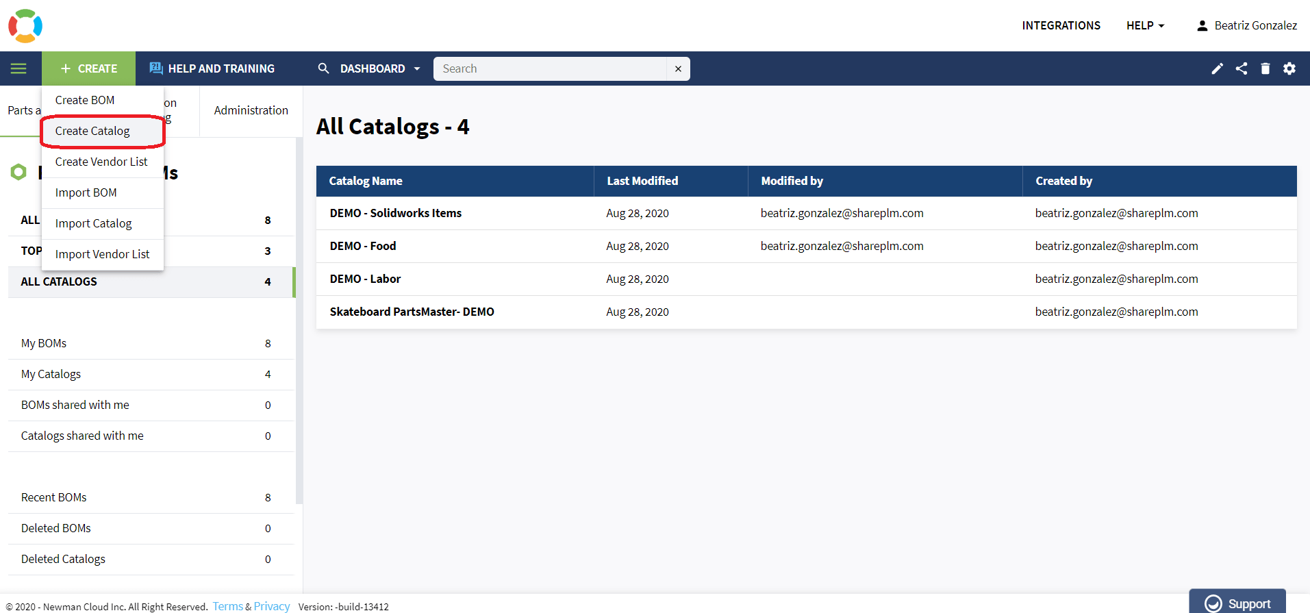The height and width of the screenshot is (613, 1310).
Task: Click the trash delete icon
Action: [x=1265, y=68]
